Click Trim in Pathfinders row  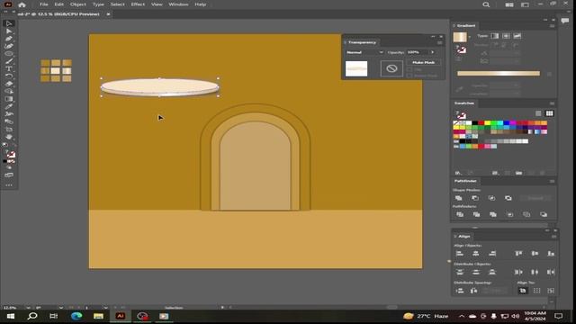pos(476,214)
